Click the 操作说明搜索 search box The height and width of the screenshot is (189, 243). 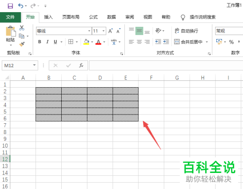203,17
